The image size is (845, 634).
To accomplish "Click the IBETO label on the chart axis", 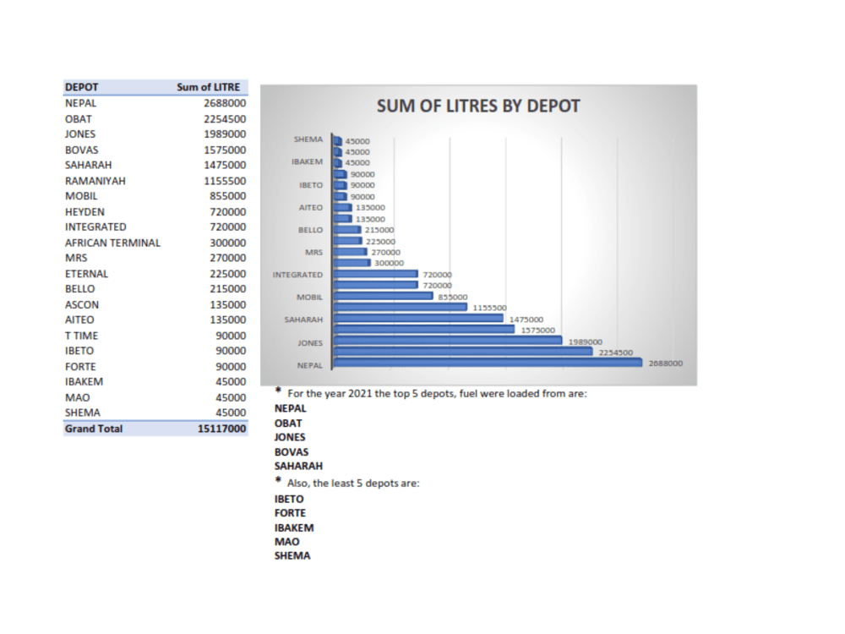I will pyautogui.click(x=311, y=185).
